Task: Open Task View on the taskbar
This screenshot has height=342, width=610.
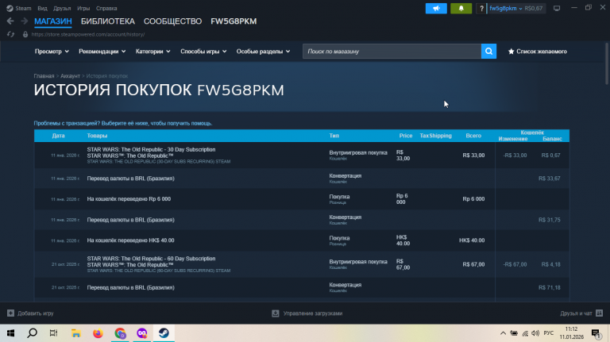Action: (x=54, y=333)
